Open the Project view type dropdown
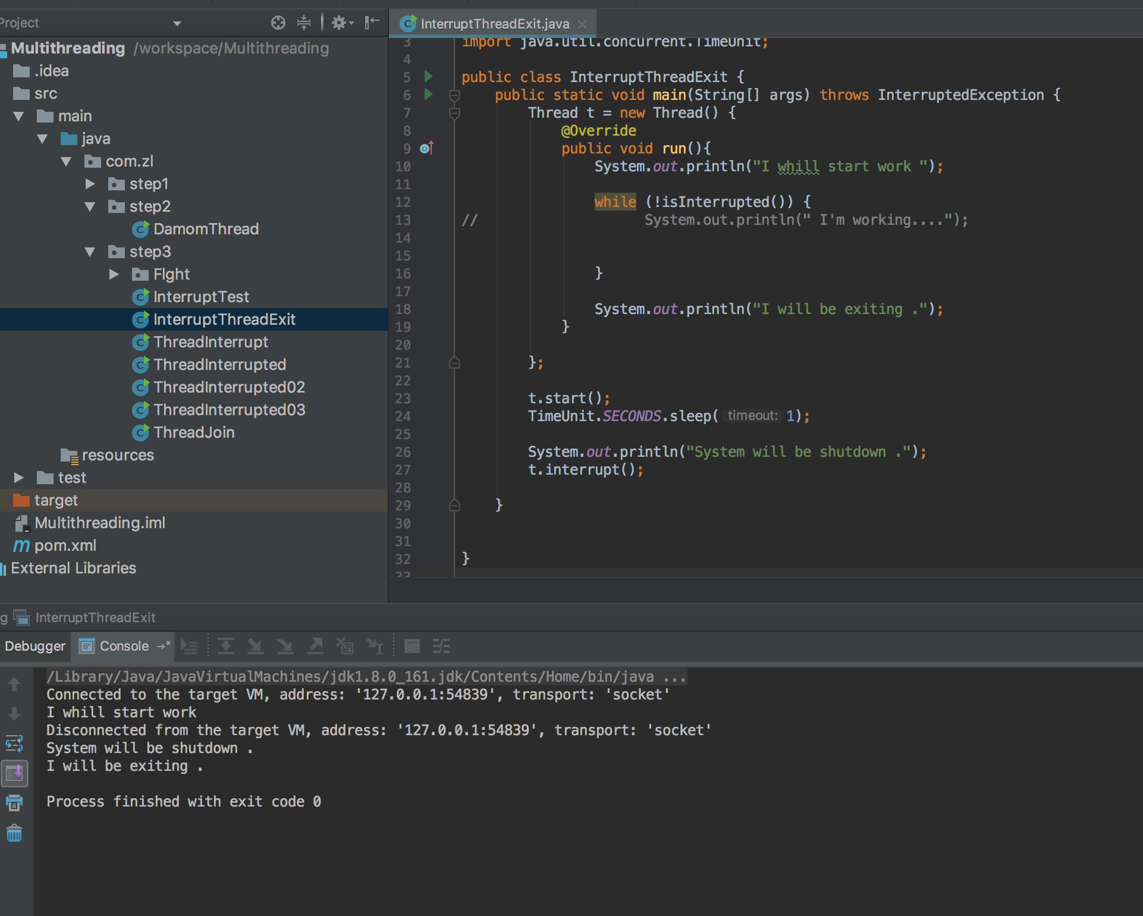The width and height of the screenshot is (1143, 916). pos(177,23)
